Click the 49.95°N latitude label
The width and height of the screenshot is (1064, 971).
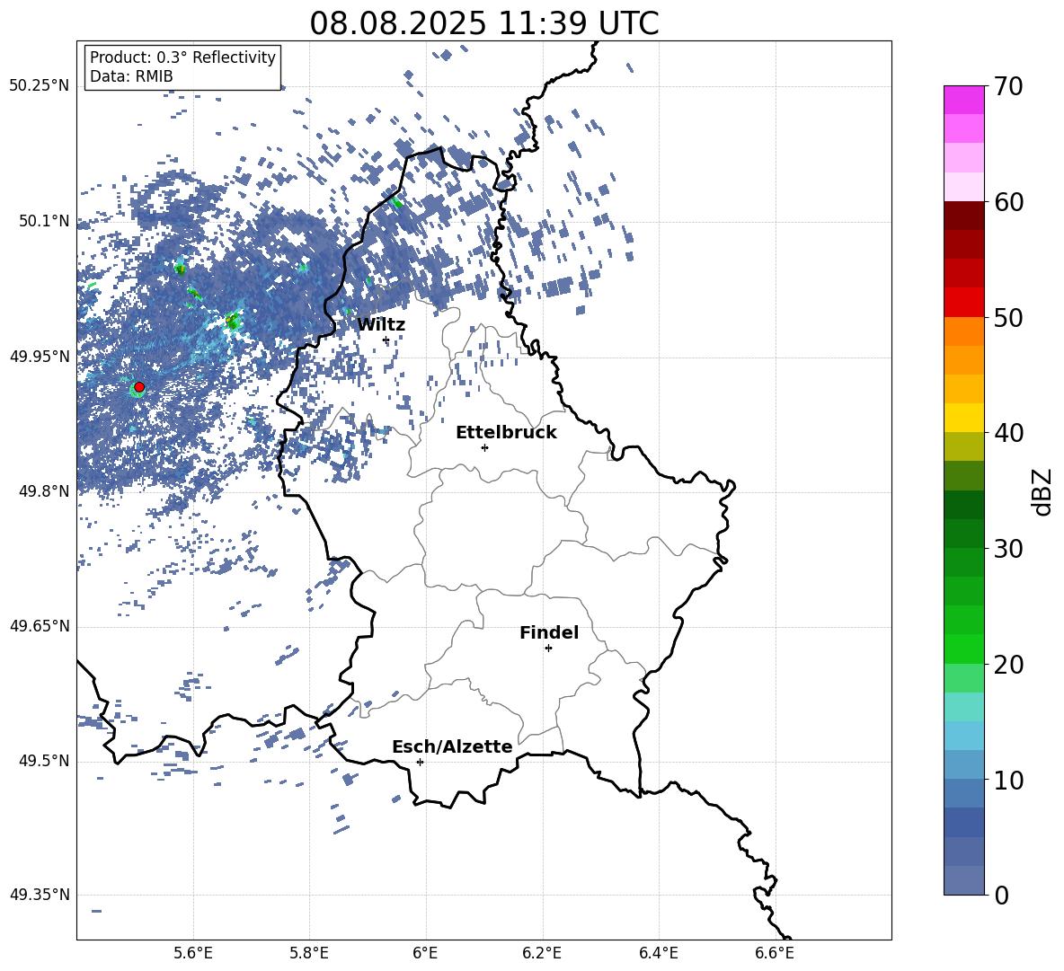[x=40, y=357]
